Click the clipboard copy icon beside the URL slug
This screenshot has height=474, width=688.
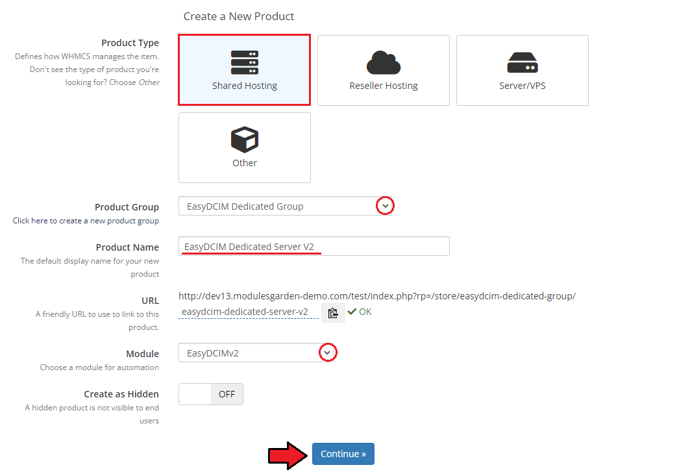[x=333, y=312]
